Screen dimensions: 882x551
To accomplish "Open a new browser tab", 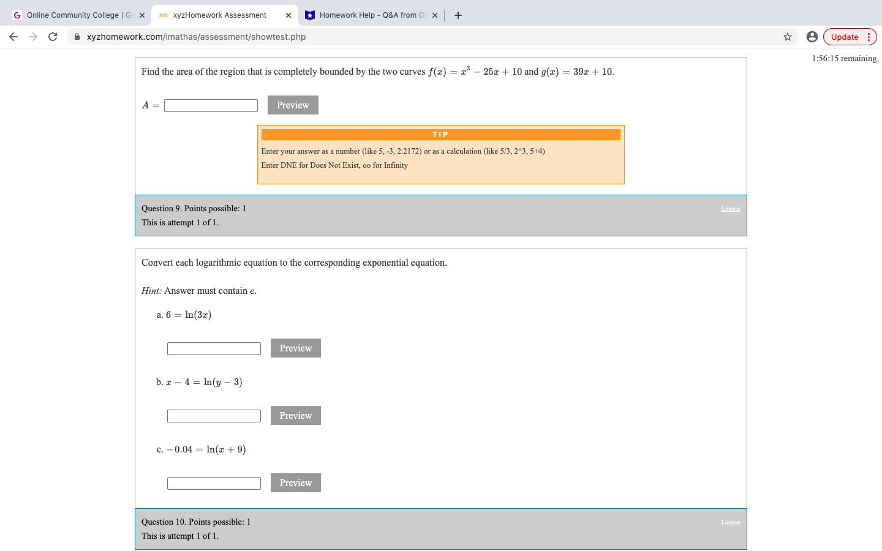I will pyautogui.click(x=458, y=15).
